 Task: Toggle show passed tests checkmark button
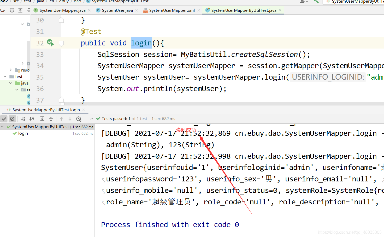[4, 119]
